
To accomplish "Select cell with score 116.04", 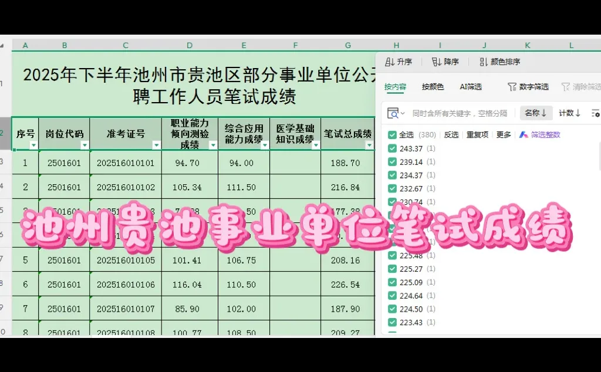I will (190, 284).
